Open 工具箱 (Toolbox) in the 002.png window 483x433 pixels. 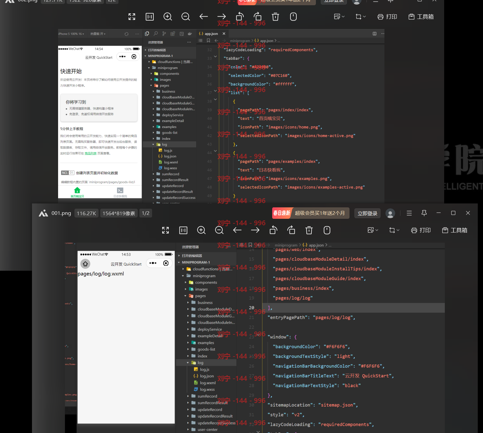coord(421,17)
